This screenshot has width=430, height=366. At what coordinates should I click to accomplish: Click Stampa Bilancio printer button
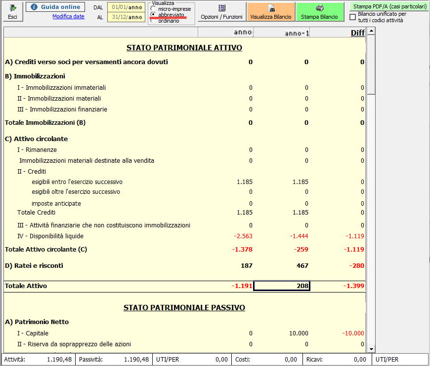319,12
